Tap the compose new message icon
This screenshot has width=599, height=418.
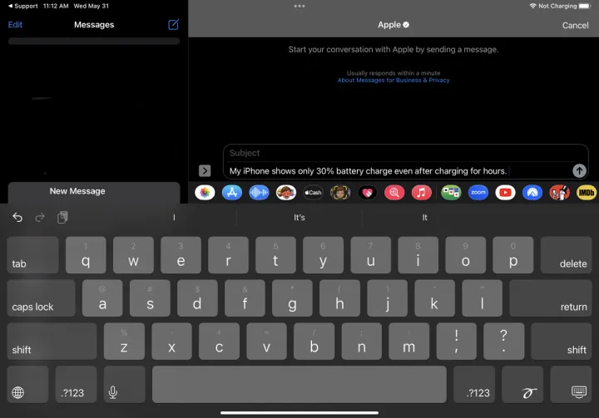pos(173,25)
